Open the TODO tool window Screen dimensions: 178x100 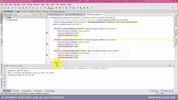tap(16, 91)
